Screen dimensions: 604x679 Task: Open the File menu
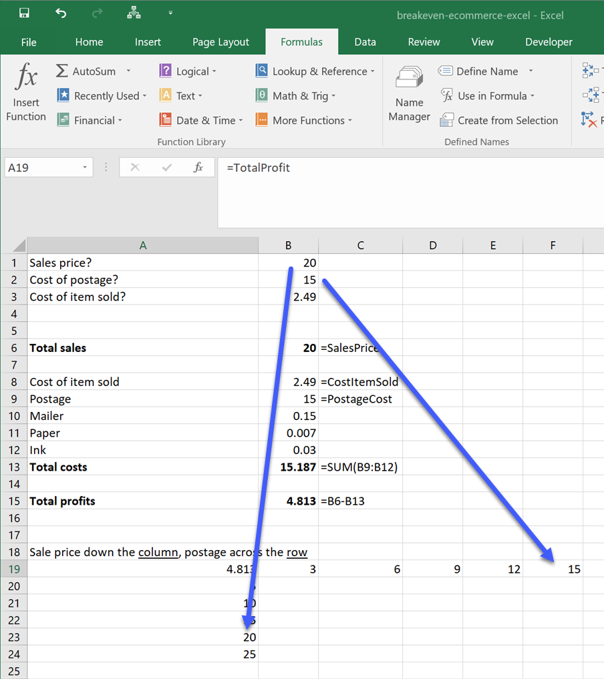[x=29, y=42]
